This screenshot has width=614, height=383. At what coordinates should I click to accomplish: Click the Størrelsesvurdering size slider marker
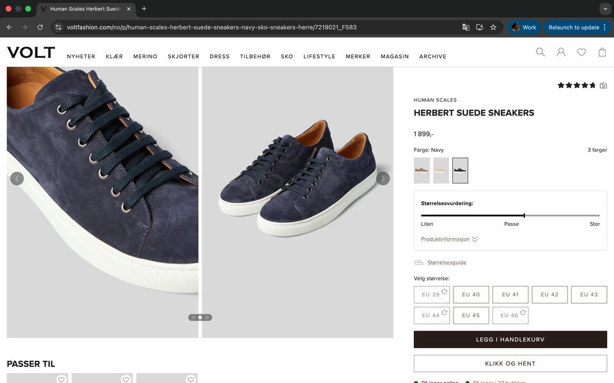(524, 215)
